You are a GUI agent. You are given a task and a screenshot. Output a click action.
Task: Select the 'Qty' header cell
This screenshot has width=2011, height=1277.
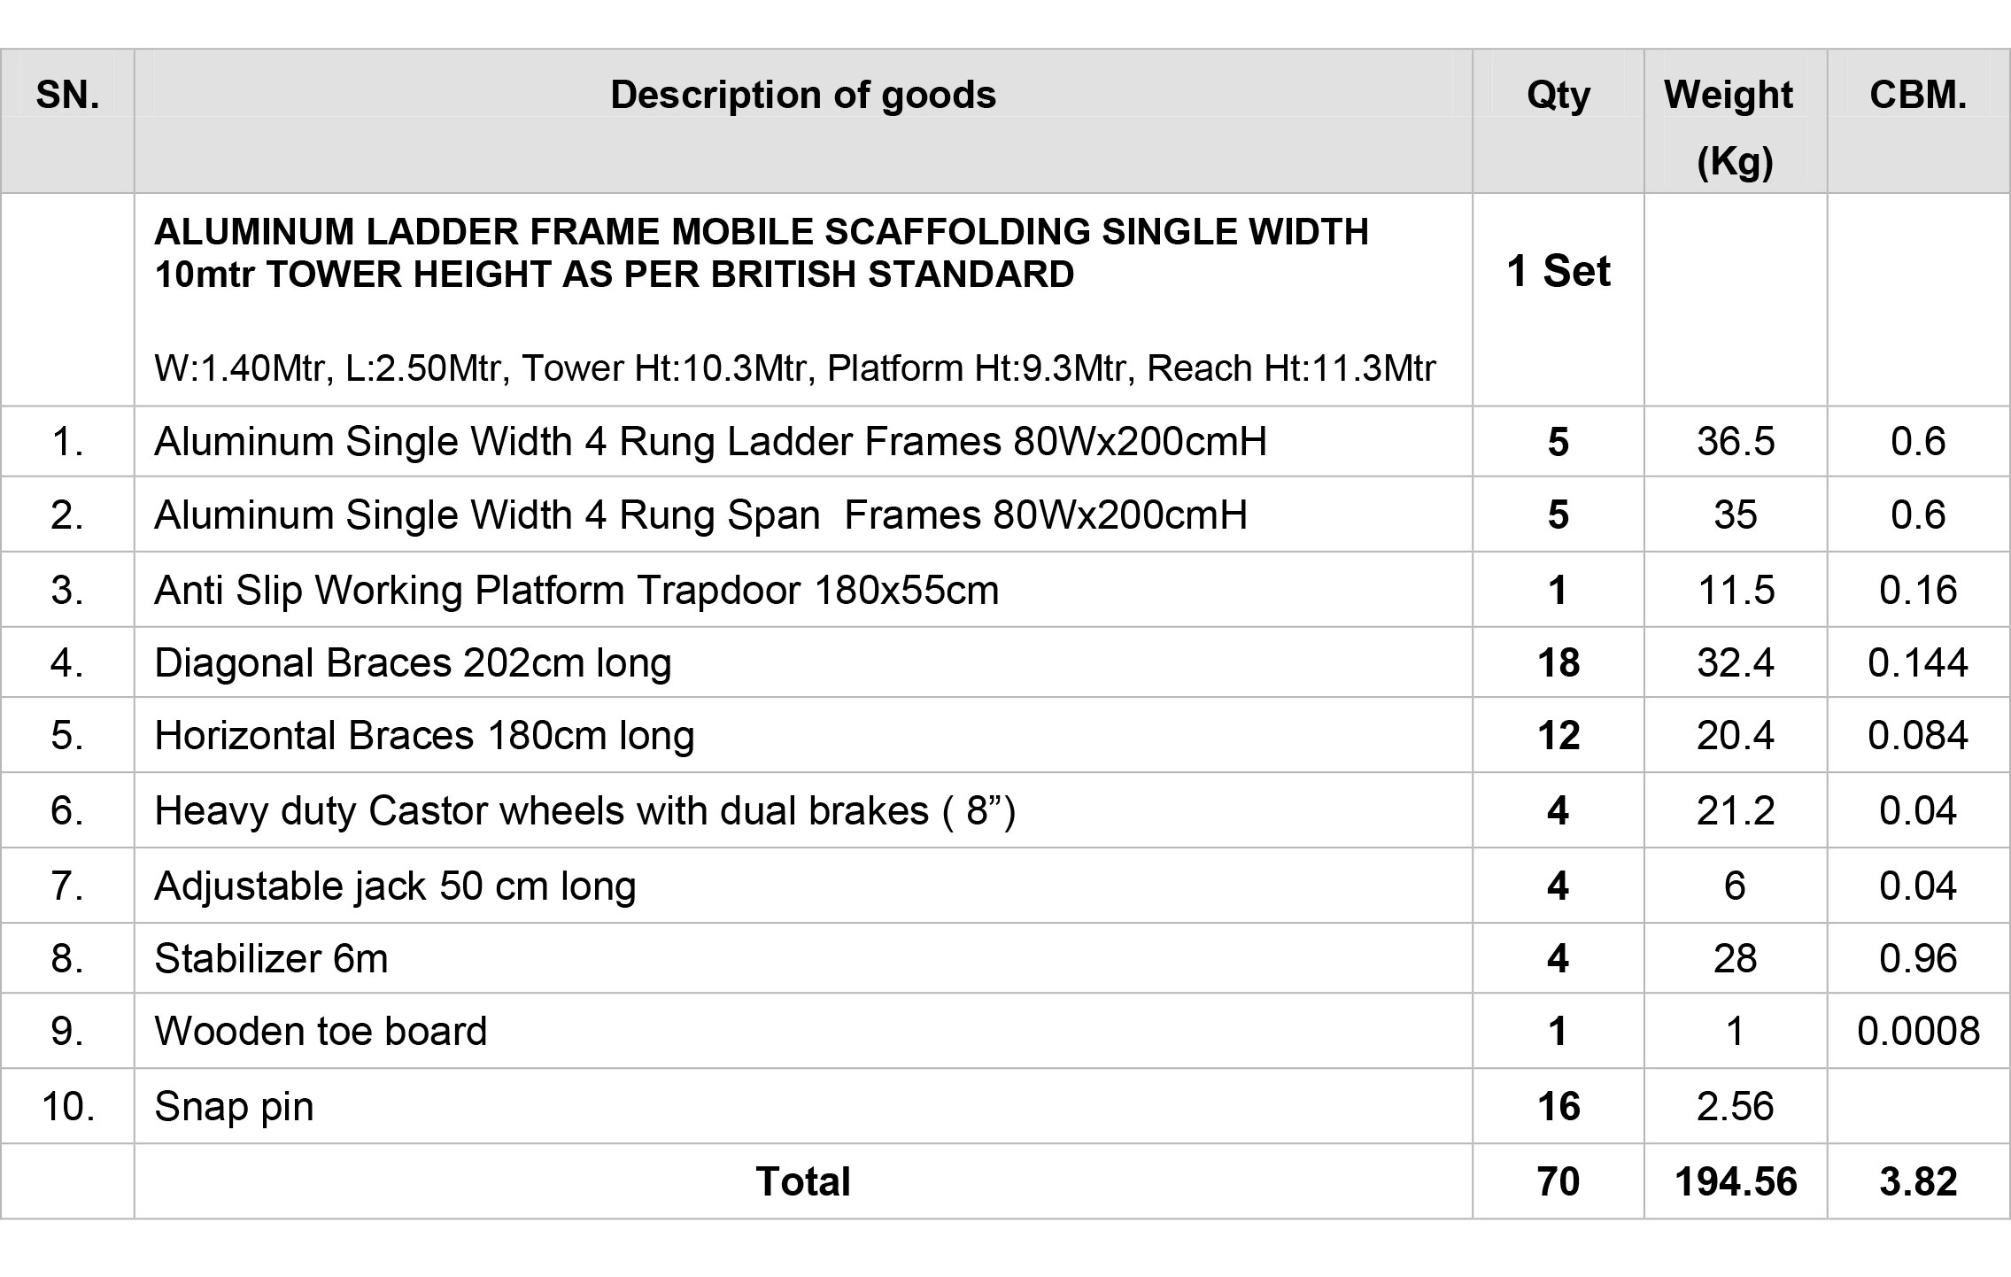(1559, 121)
